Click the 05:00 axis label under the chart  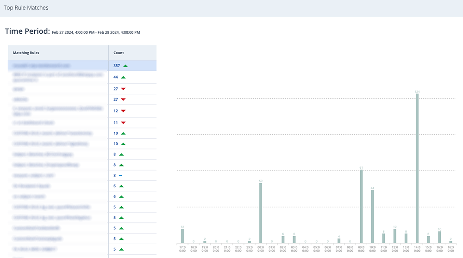coord(317,249)
